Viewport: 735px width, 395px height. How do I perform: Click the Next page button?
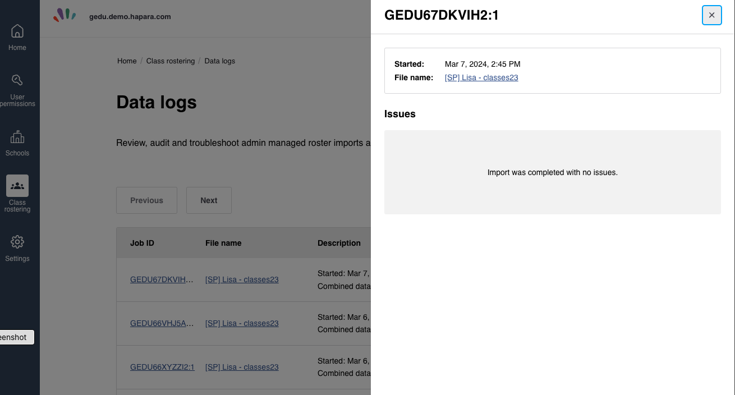pyautogui.click(x=209, y=200)
